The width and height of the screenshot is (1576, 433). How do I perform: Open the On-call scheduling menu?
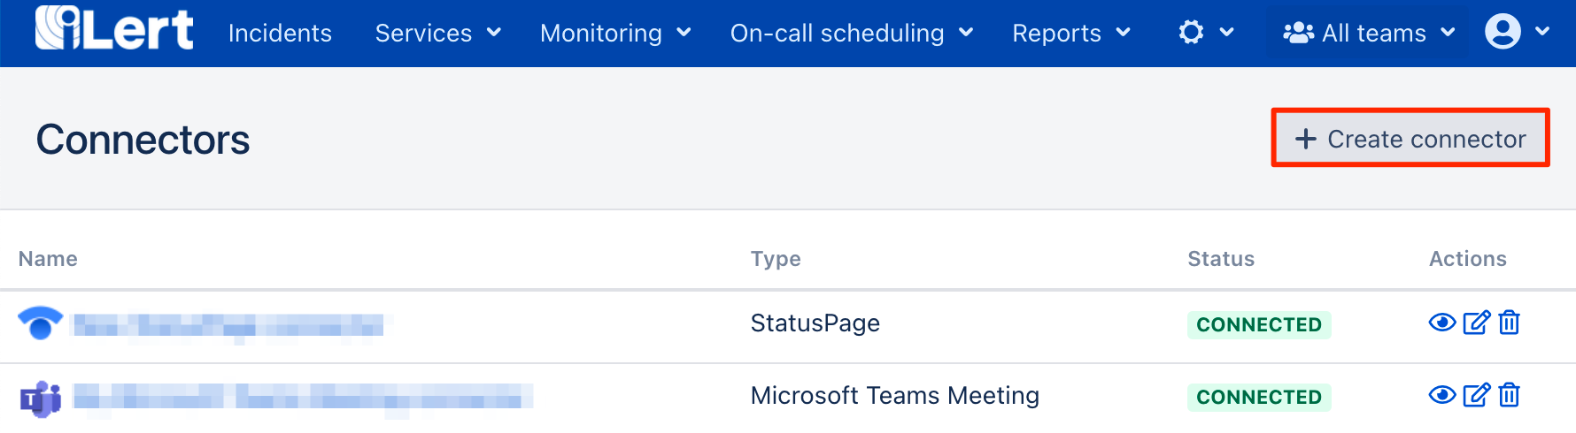[851, 34]
